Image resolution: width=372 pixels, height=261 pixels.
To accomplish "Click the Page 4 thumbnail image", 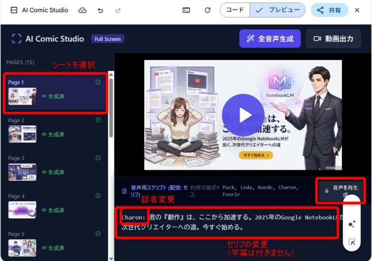I will [22, 210].
